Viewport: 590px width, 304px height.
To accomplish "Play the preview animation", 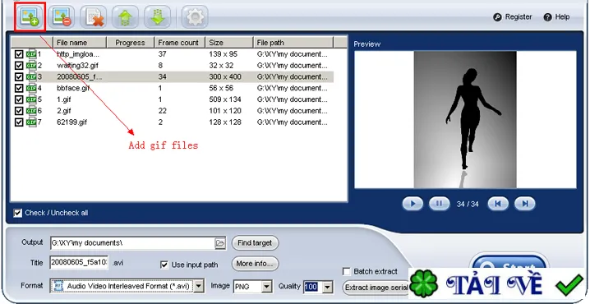I will pyautogui.click(x=413, y=204).
